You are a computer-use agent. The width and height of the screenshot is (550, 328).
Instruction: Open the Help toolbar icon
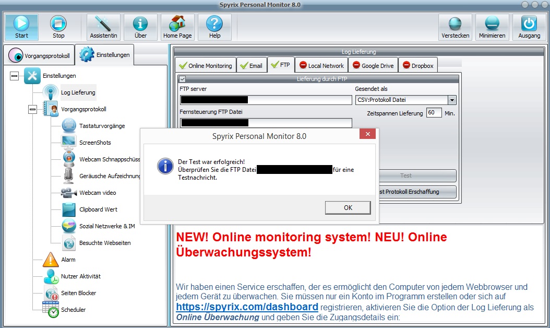tap(214, 24)
